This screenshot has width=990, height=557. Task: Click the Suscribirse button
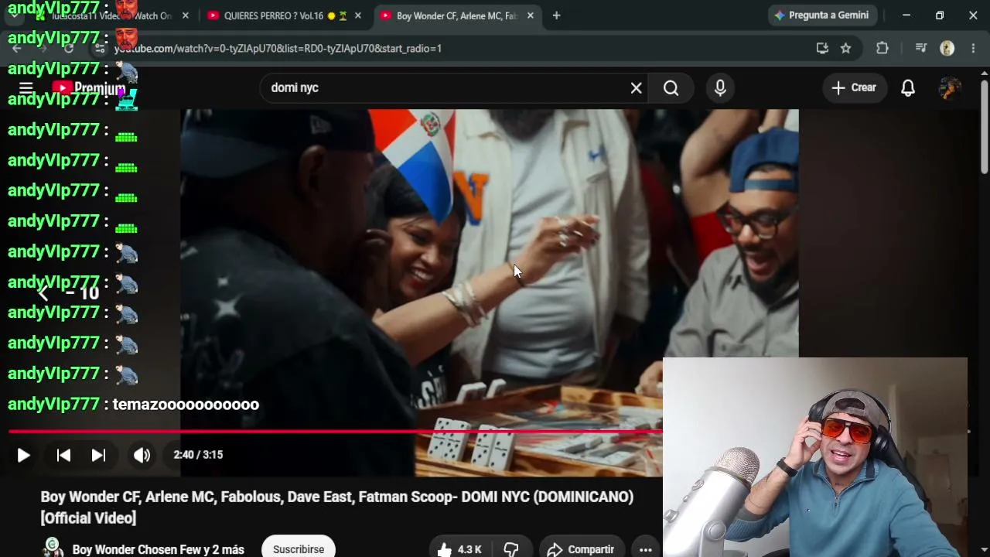(x=299, y=548)
